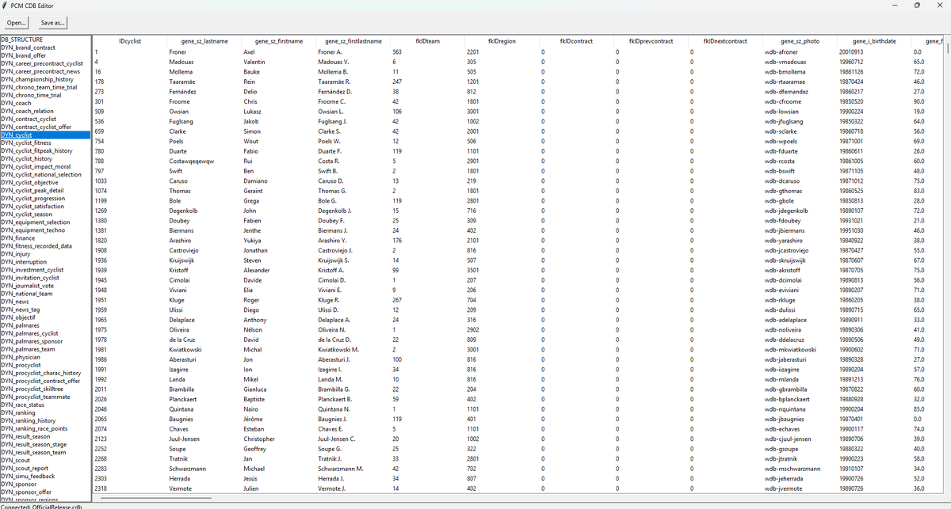Select DYN_finance table

[x=18, y=237]
